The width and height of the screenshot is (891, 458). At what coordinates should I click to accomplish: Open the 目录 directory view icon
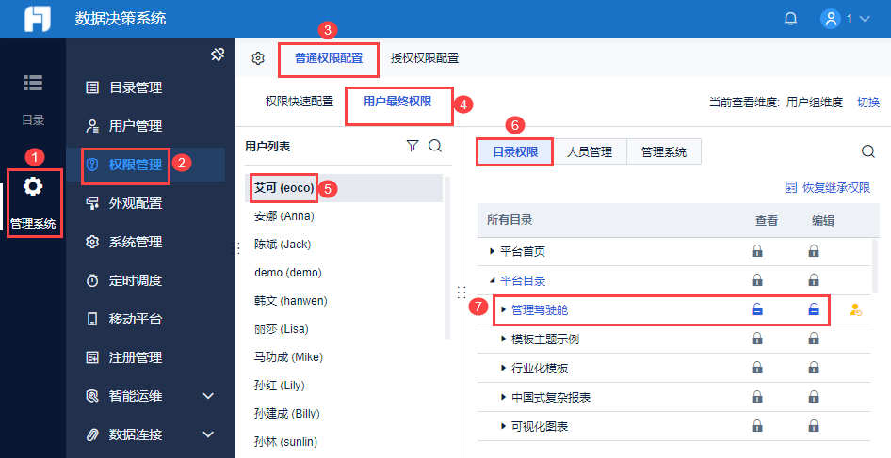(33, 83)
